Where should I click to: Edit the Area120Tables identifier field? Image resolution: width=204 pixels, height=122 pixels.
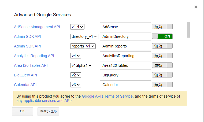(x=125, y=65)
